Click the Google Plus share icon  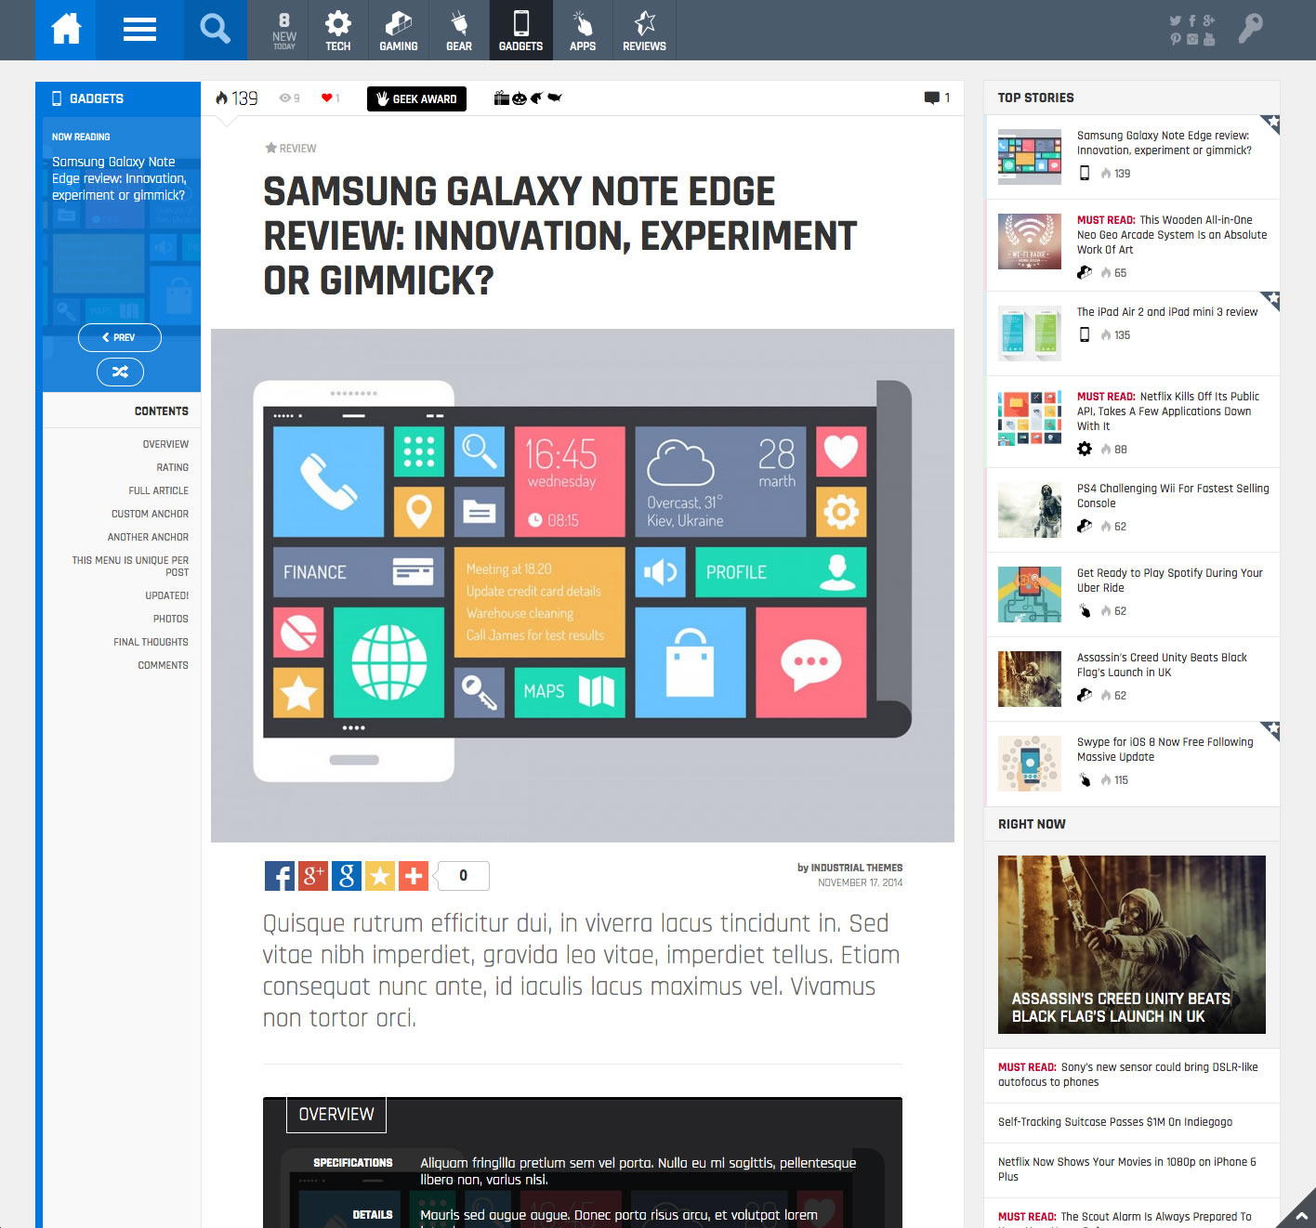313,876
